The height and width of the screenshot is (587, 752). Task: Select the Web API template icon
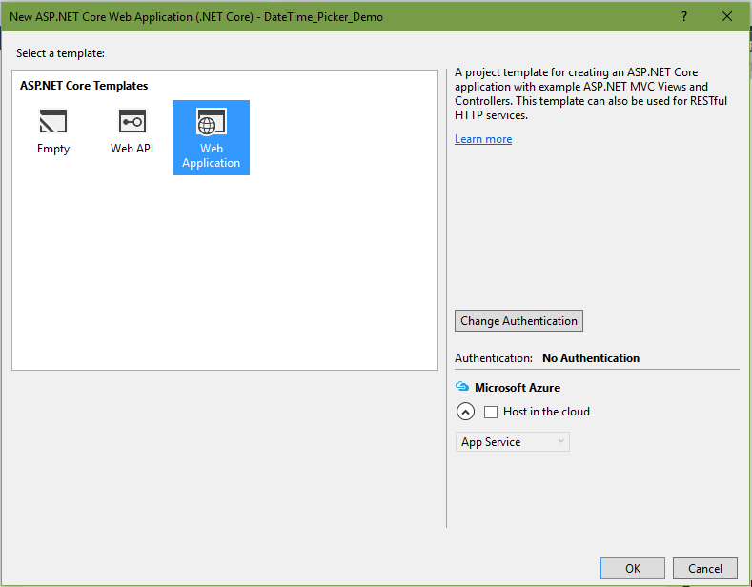pyautogui.click(x=132, y=121)
